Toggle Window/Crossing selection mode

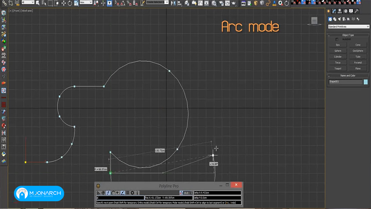pyautogui.click(x=57, y=3)
